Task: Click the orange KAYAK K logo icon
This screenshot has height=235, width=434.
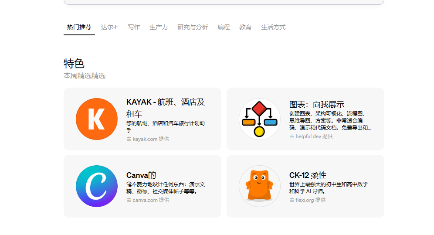Action: tap(97, 119)
